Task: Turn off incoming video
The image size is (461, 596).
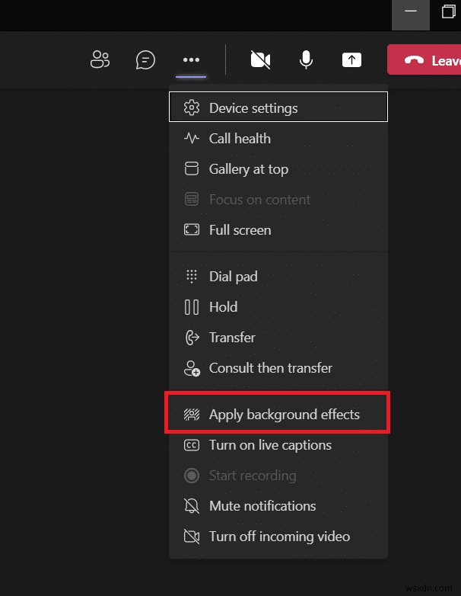Action: (x=278, y=537)
